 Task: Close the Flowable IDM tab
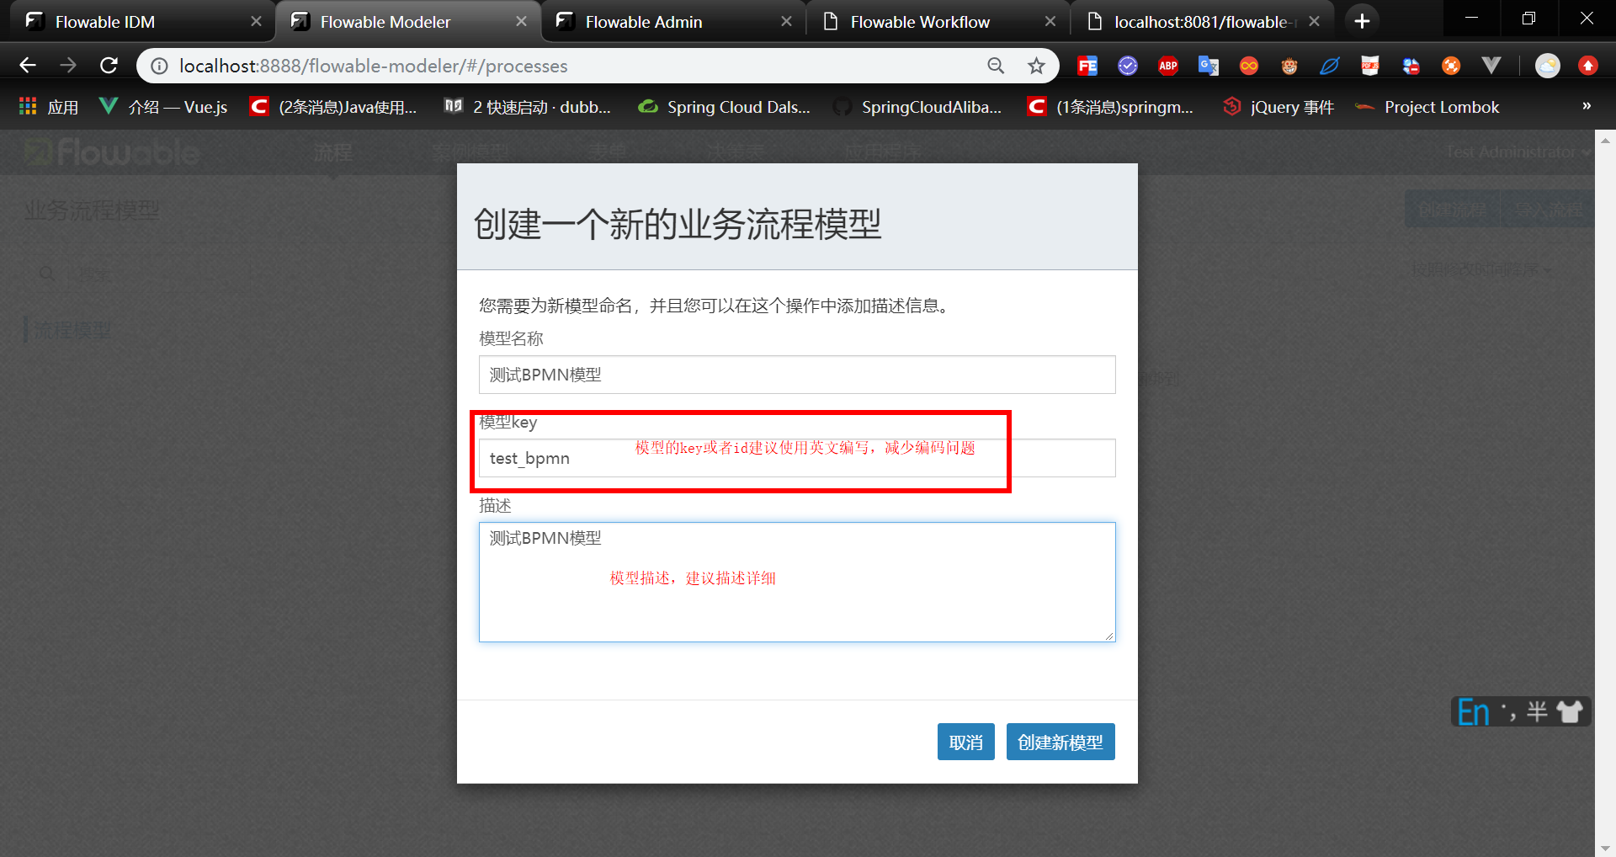(x=256, y=21)
